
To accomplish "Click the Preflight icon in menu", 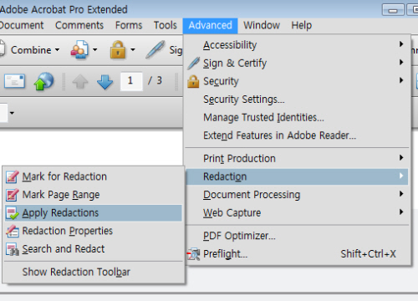I will tap(193, 254).
